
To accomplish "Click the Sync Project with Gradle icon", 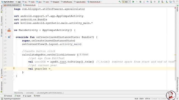I will pyautogui.click(x=159, y=2).
